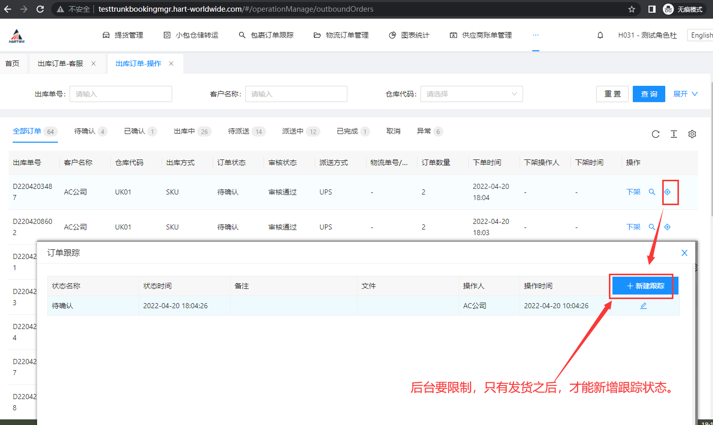
Task: Click the magnifier view icon in second order row
Action: (652, 227)
